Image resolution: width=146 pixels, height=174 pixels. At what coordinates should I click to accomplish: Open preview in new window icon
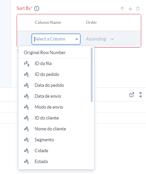132,95
